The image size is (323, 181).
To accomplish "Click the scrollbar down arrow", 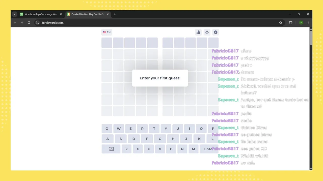I will click(311, 169).
